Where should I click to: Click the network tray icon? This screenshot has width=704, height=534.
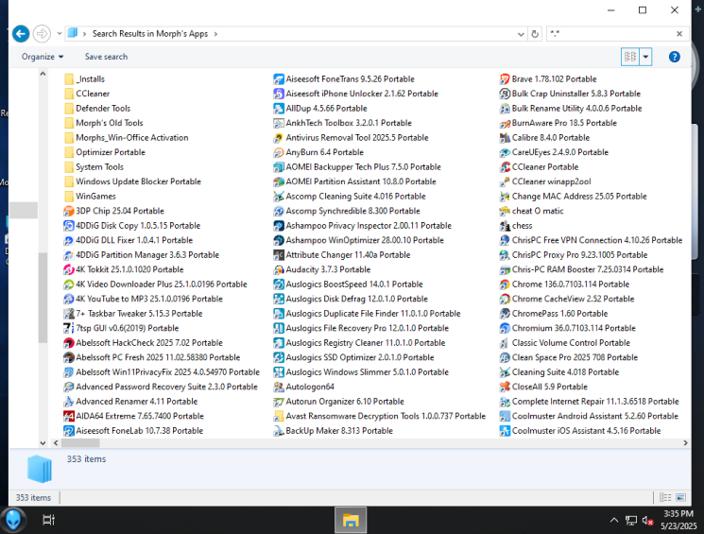[631, 521]
